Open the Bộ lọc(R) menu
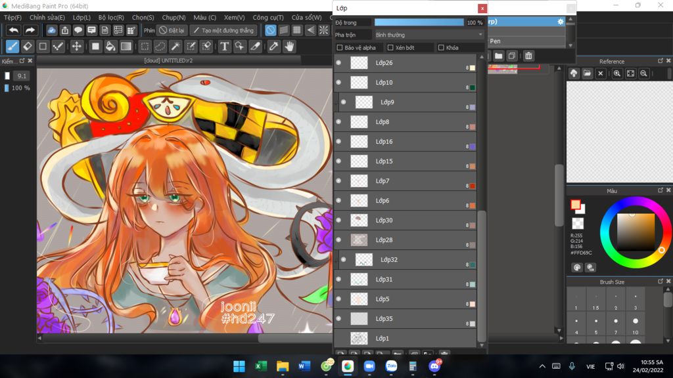This screenshot has width=673, height=378. [111, 18]
